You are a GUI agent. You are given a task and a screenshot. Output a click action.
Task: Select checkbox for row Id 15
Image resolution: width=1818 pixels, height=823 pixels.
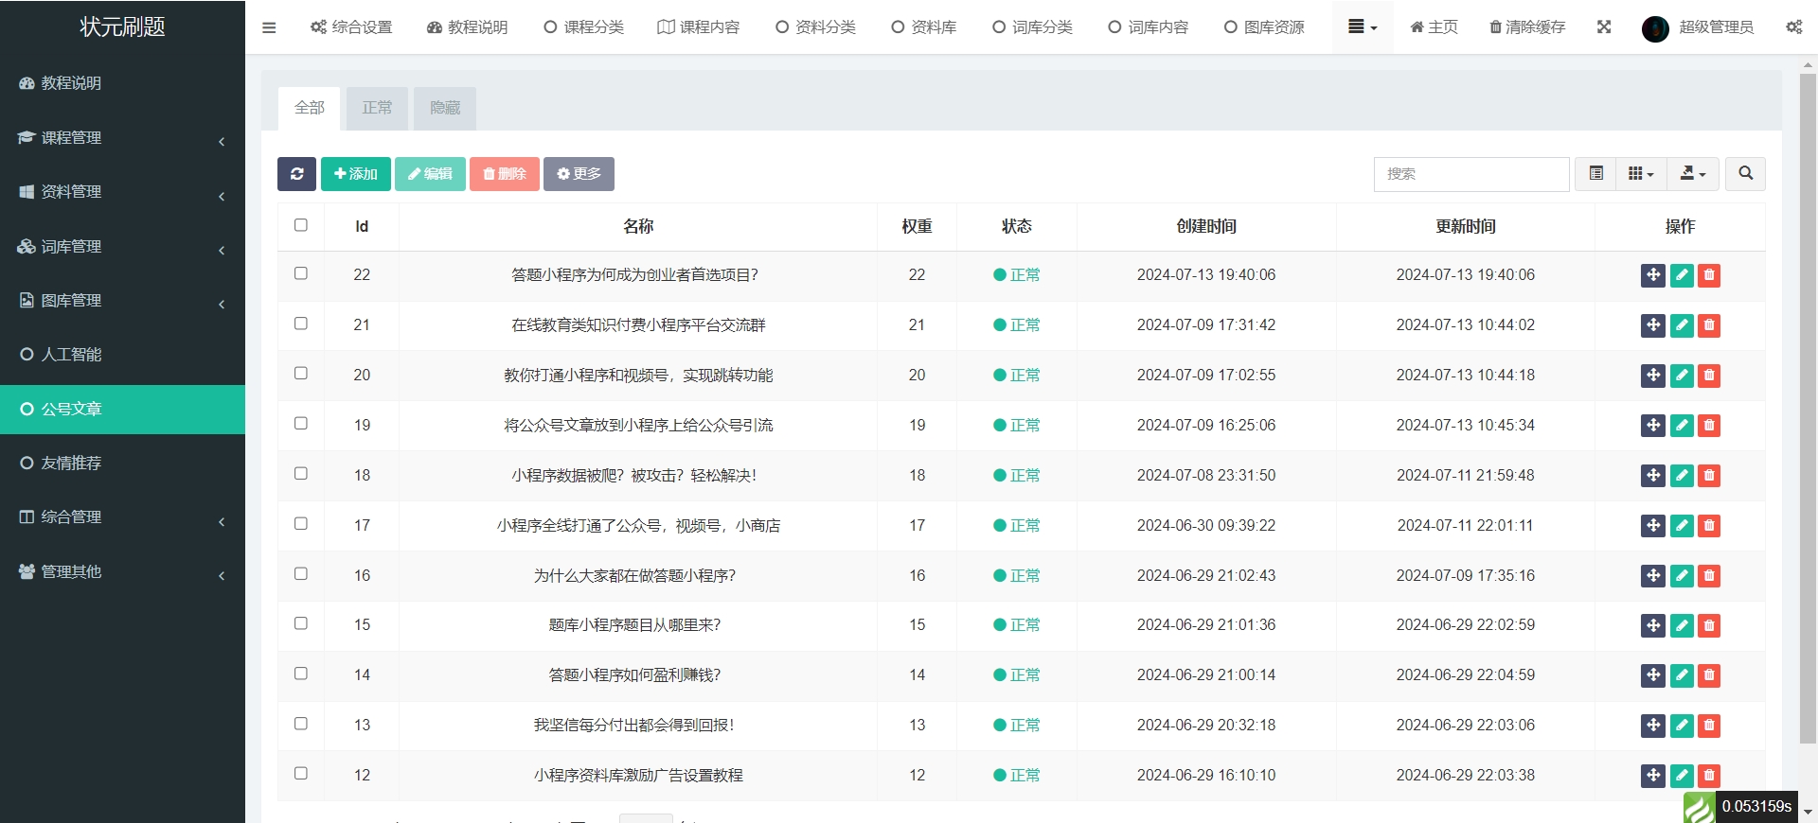301,623
